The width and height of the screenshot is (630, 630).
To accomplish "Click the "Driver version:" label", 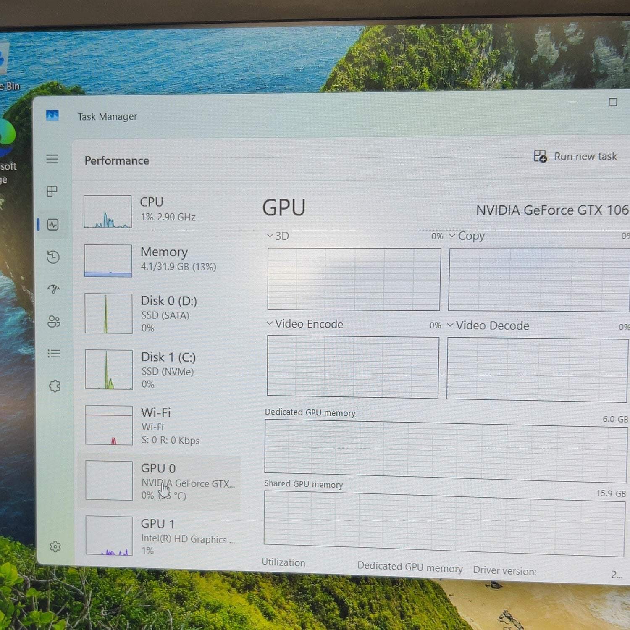I will coord(505,571).
